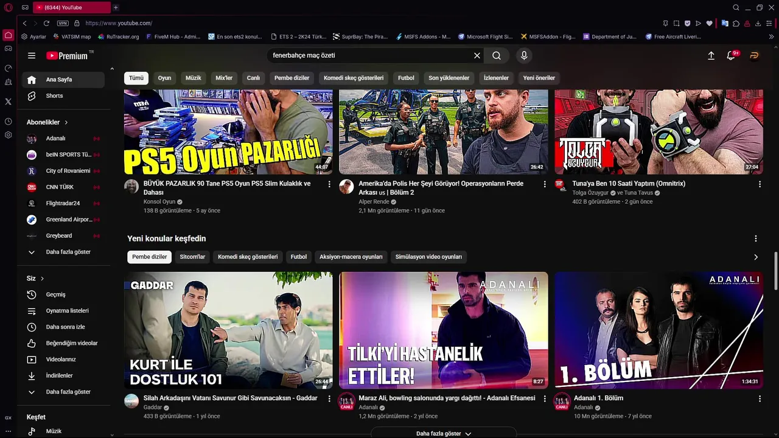This screenshot has width=779, height=438.
Task: Open Beğendiğim videolar liked videos
Action: click(63, 343)
